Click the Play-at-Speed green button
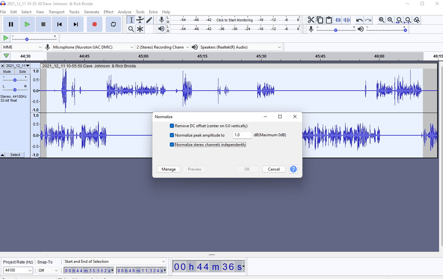443x279 pixels. (6, 38)
